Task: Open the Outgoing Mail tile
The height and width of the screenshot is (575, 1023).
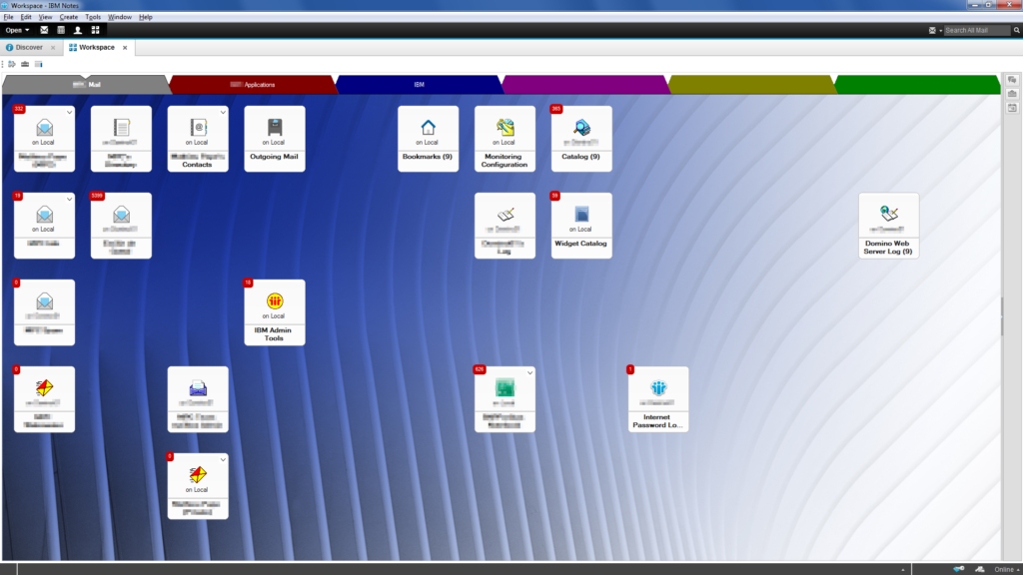Action: click(275, 138)
